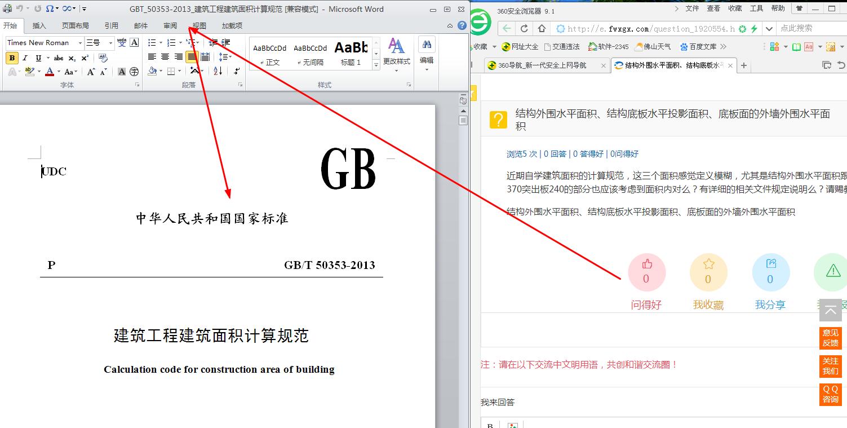Open the line spacing dropdown
The width and height of the screenshot is (847, 428).
225,57
